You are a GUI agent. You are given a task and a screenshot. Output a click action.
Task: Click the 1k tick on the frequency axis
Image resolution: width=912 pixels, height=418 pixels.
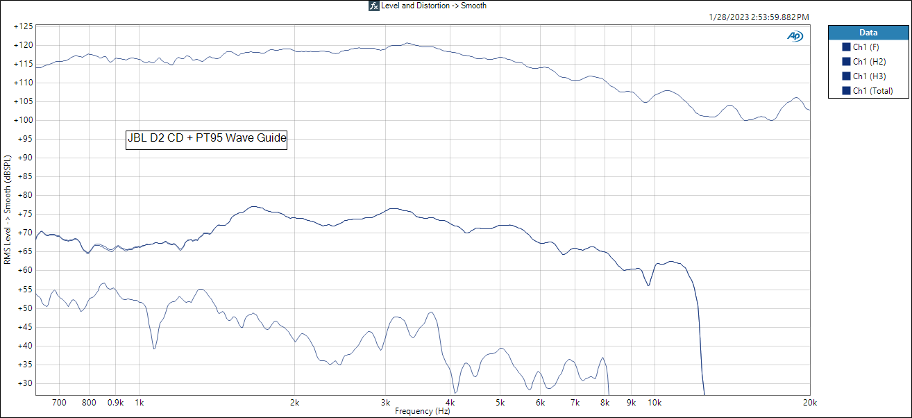click(x=139, y=403)
